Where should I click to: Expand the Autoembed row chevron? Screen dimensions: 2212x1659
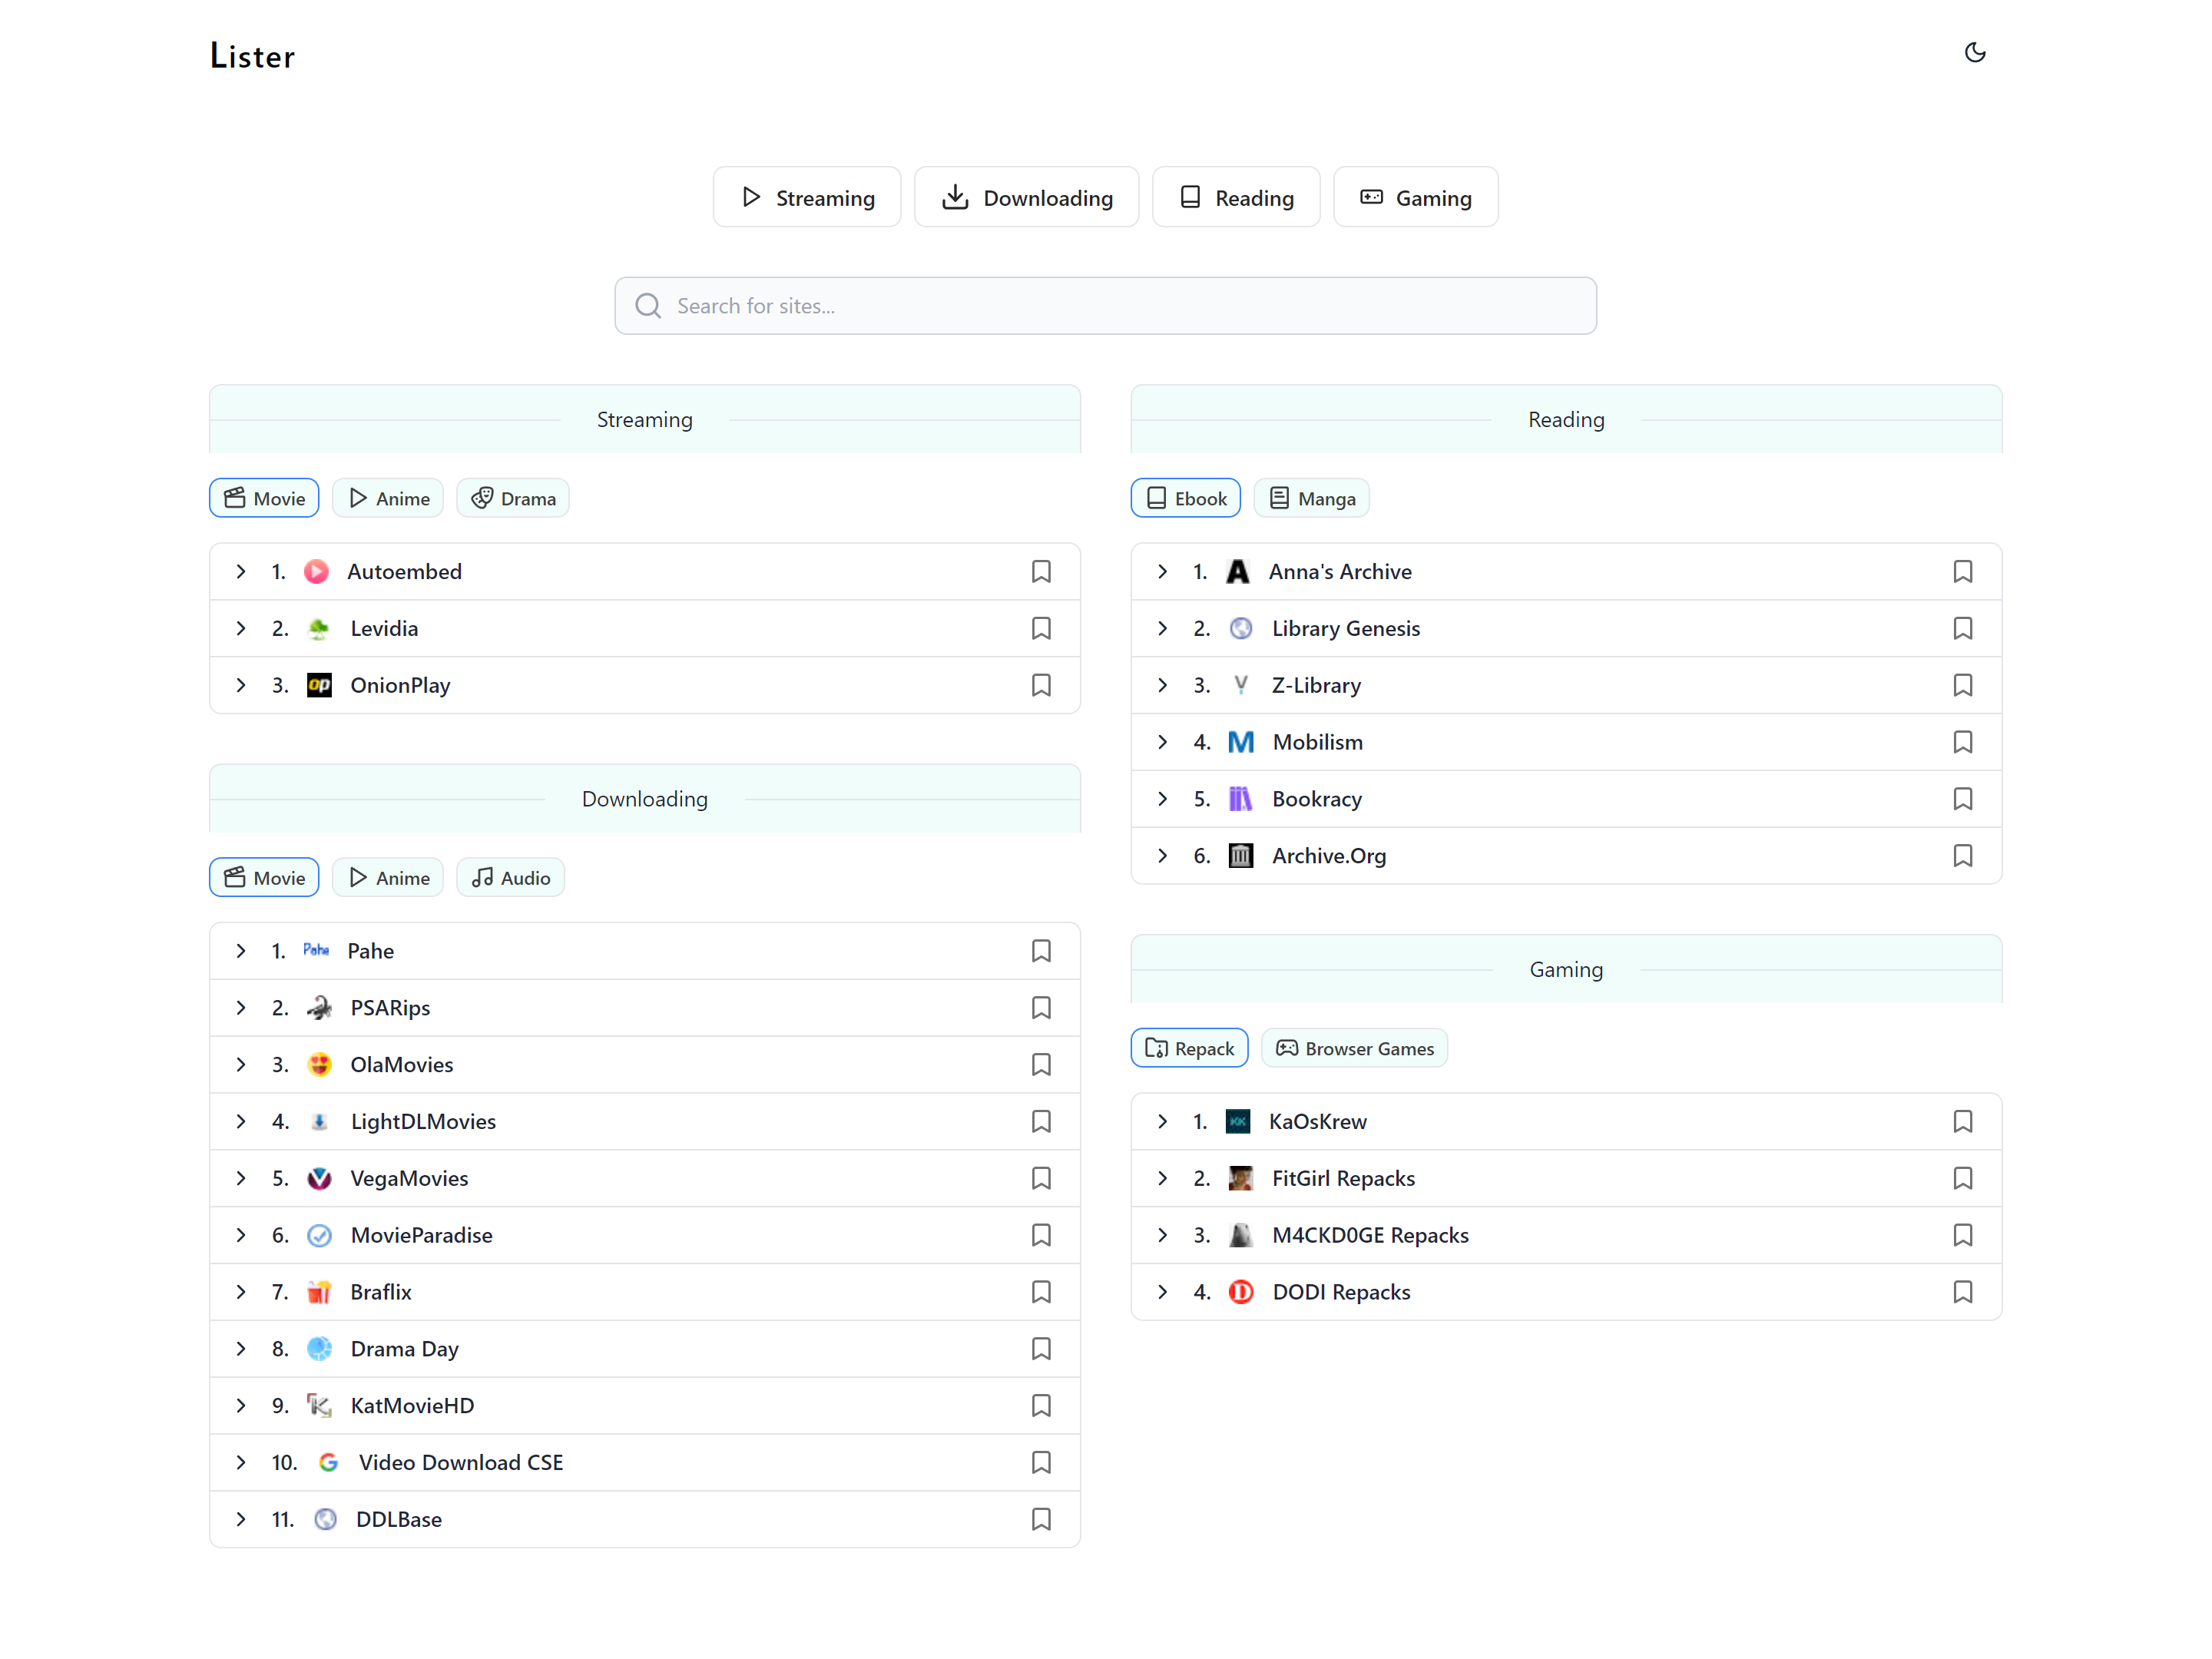pos(241,572)
